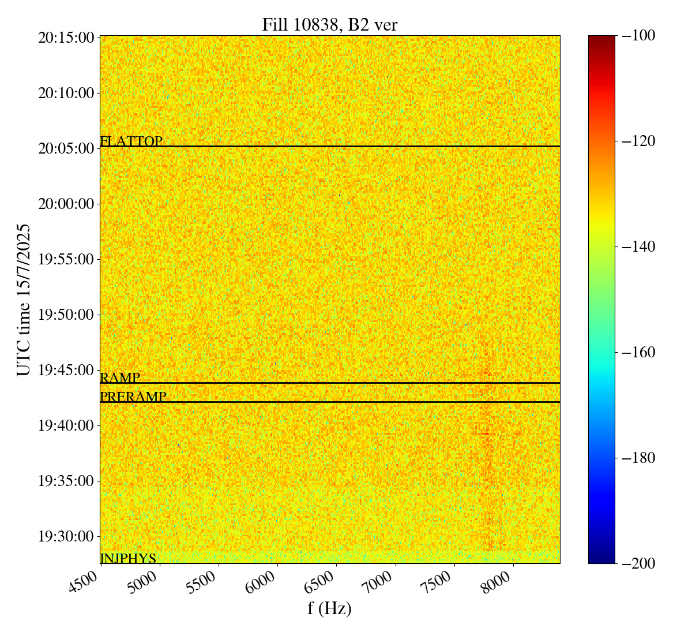The height and width of the screenshot is (635, 692).
Task: Click the −100 colorbar tick label
Action: (639, 36)
